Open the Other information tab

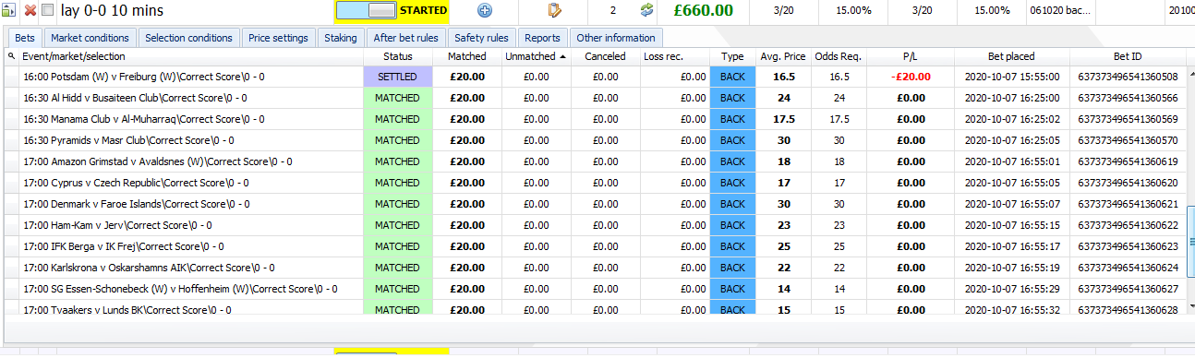(x=615, y=38)
